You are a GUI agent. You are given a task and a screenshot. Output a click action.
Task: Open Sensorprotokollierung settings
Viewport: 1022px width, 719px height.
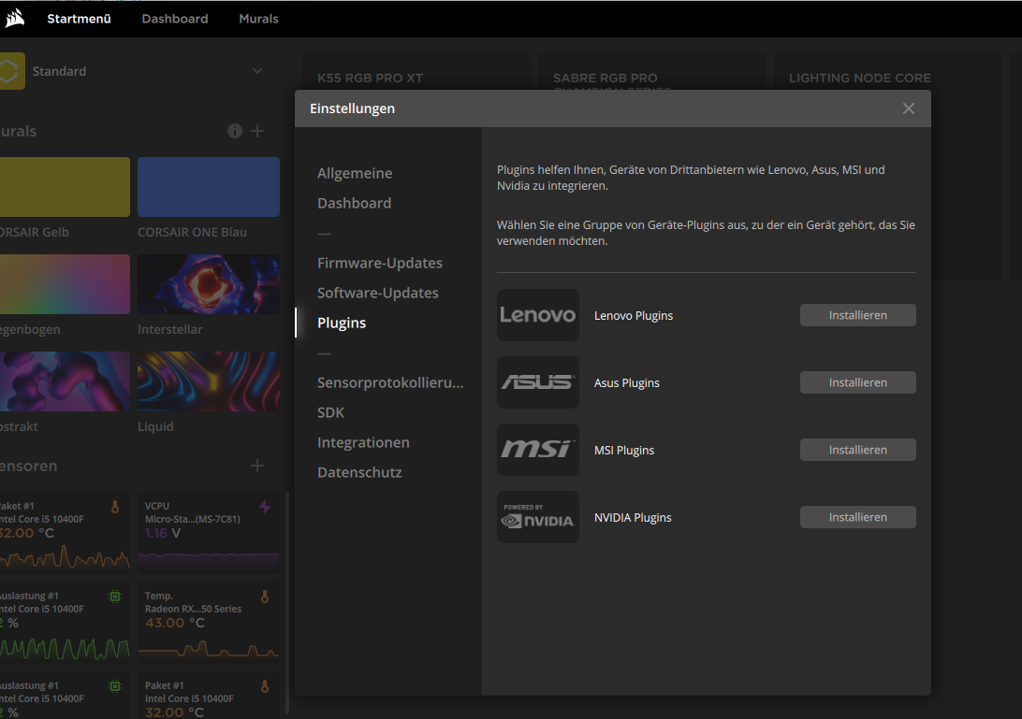(x=390, y=383)
